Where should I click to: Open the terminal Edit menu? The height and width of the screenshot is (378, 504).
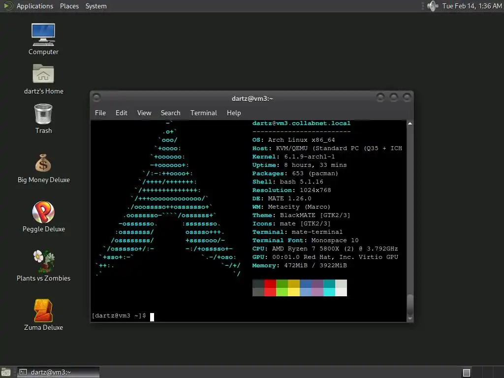tap(122, 113)
